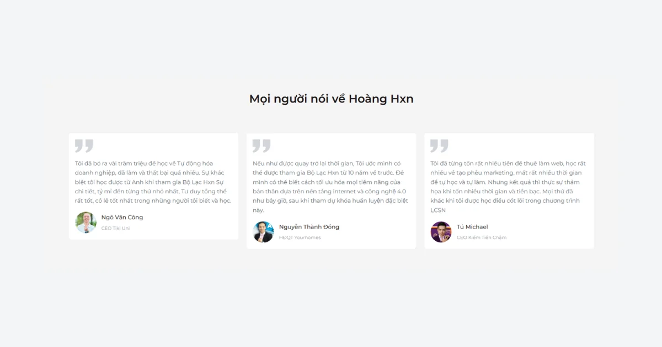This screenshot has height=347, width=662.
Task: Click the CEO Kiếm Tiền Chậm subtitle
Action: (x=482, y=238)
